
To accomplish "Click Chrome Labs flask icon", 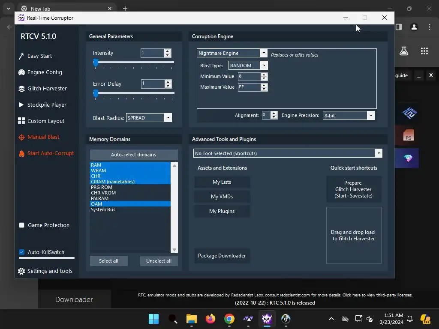I will click(404, 51).
